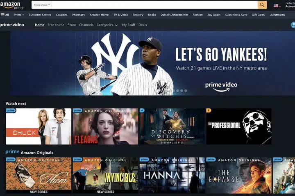Click the prime badge on Fleabag tile
295x196 pixels.
(x=77, y=111)
